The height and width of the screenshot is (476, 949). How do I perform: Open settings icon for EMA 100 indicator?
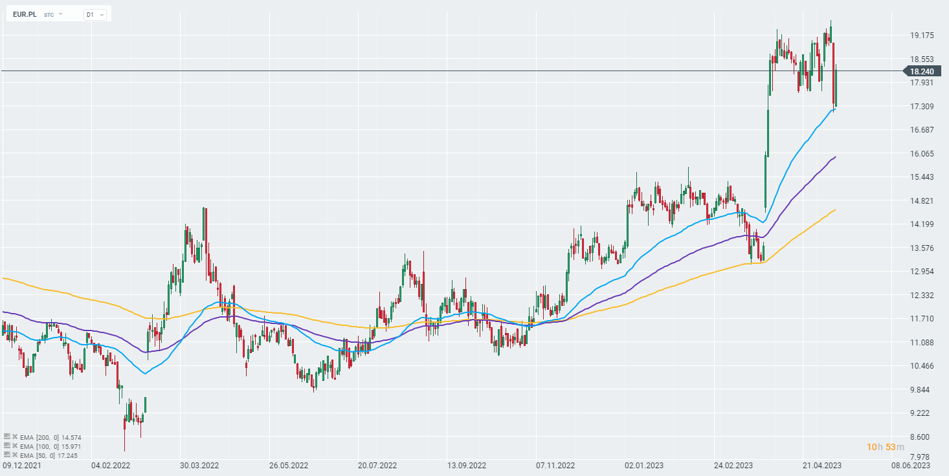(7, 446)
